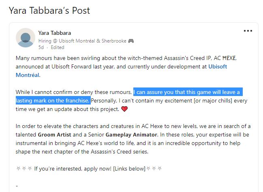Click the blue highlighted text selection
The width and height of the screenshot is (263, 192).
point(188,92)
